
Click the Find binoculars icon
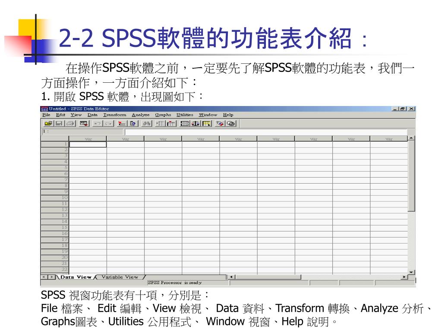(147, 123)
